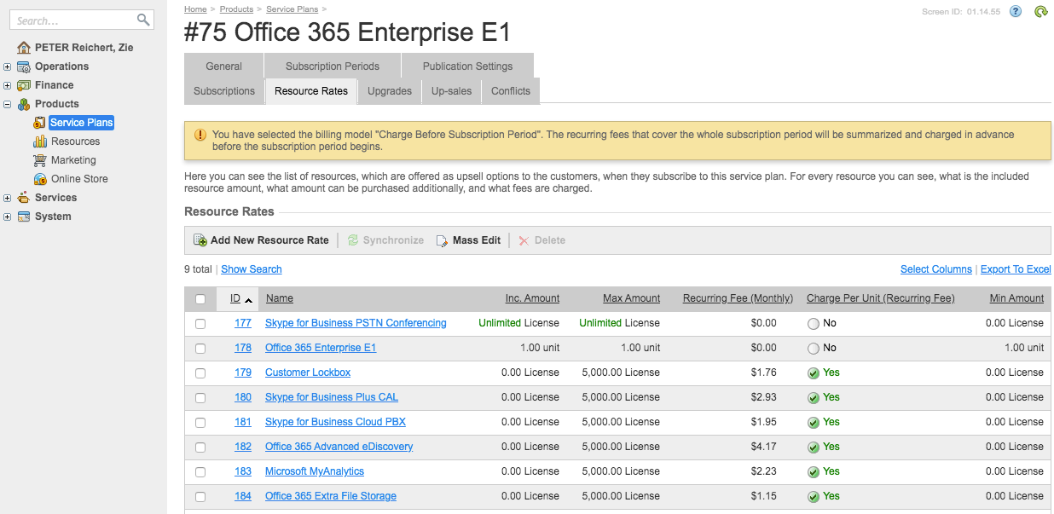Click the Service Plans sidebar icon

[x=39, y=123]
